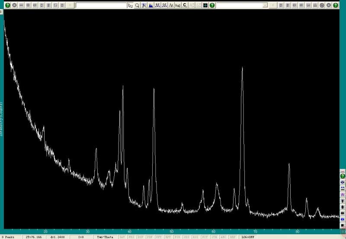Expand the dropdown arrow of the right toolbar field
Image resolution: width=346 pixels, height=239 pixels.
[x=265, y=5]
